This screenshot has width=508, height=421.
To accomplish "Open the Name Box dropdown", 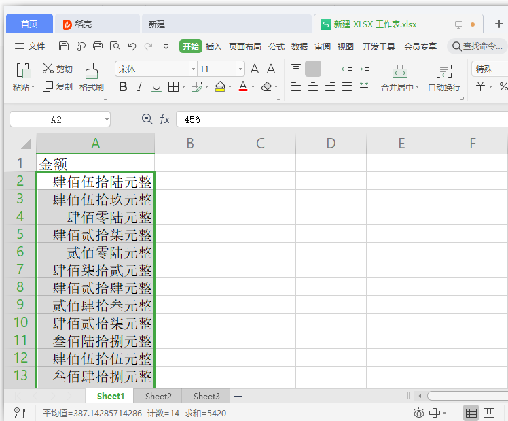I will 107,119.
